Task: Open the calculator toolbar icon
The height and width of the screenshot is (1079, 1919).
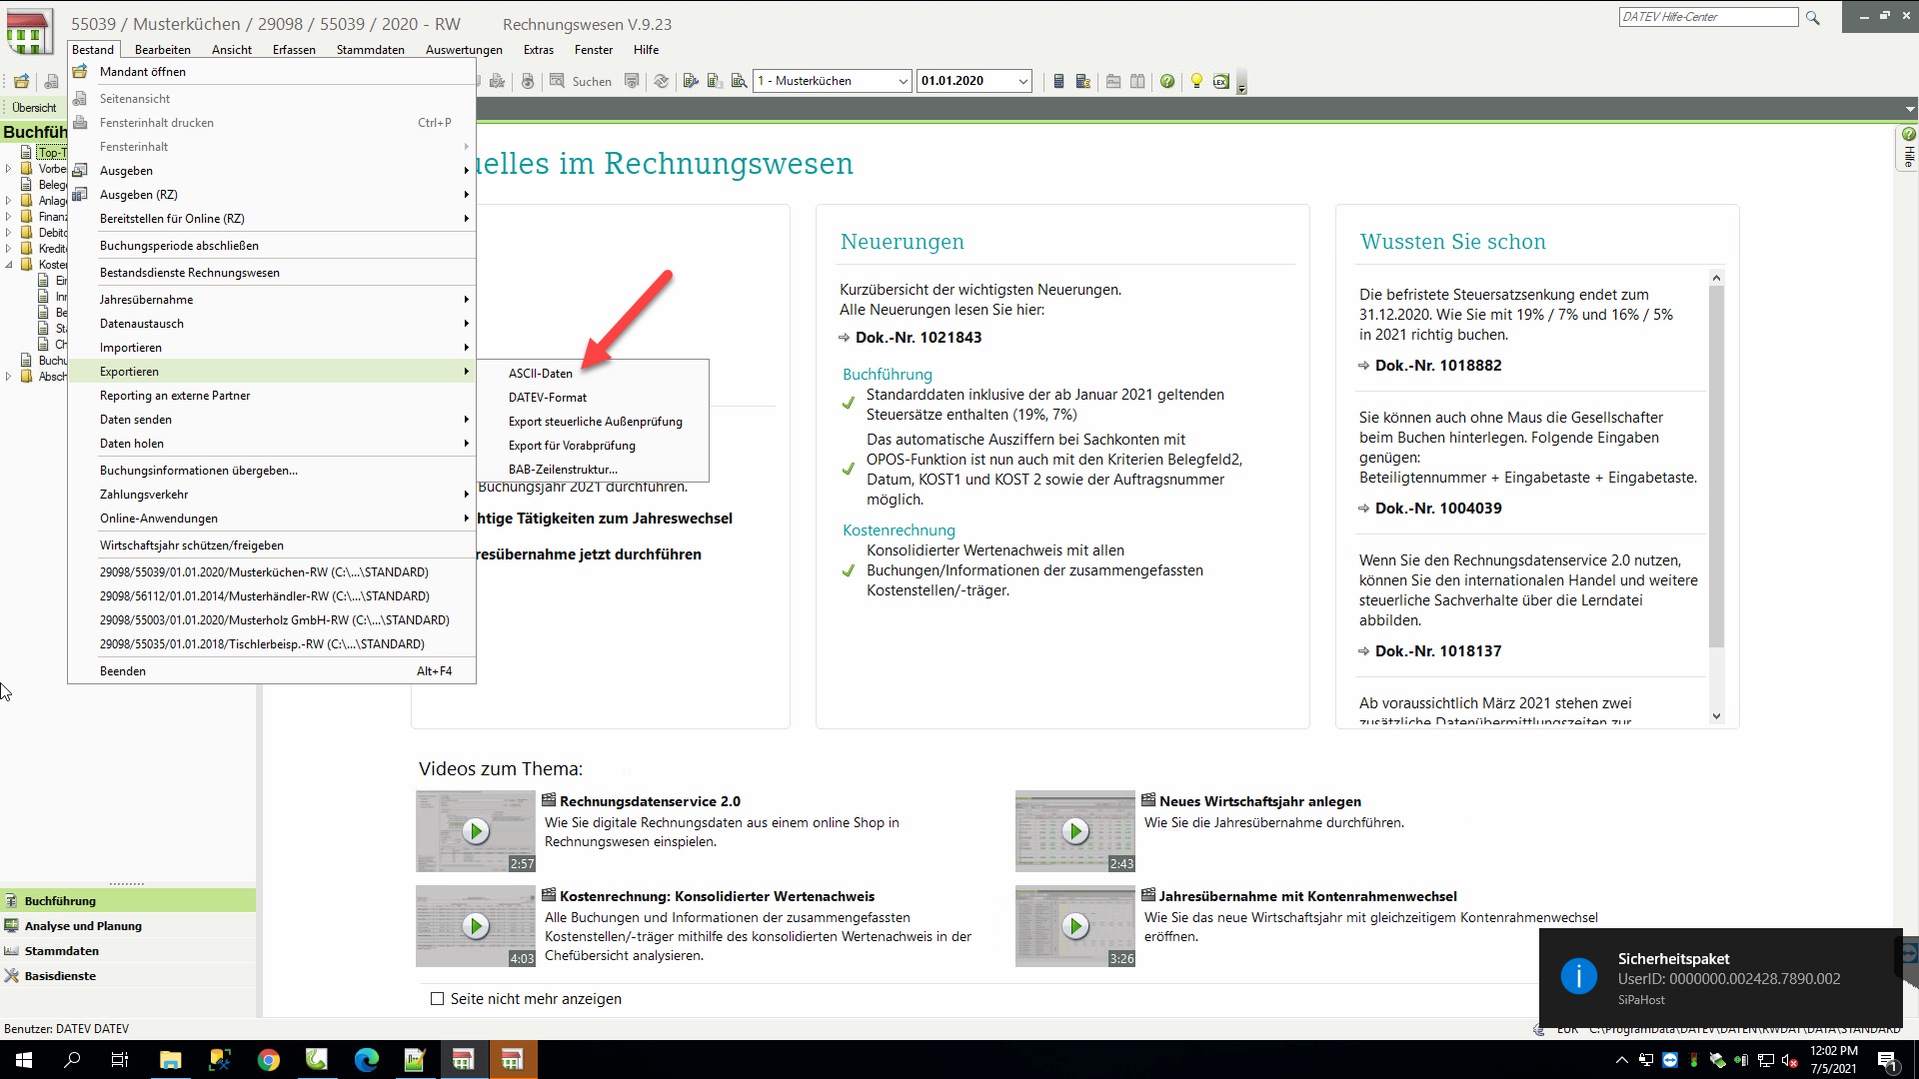Action: coord(1058,81)
